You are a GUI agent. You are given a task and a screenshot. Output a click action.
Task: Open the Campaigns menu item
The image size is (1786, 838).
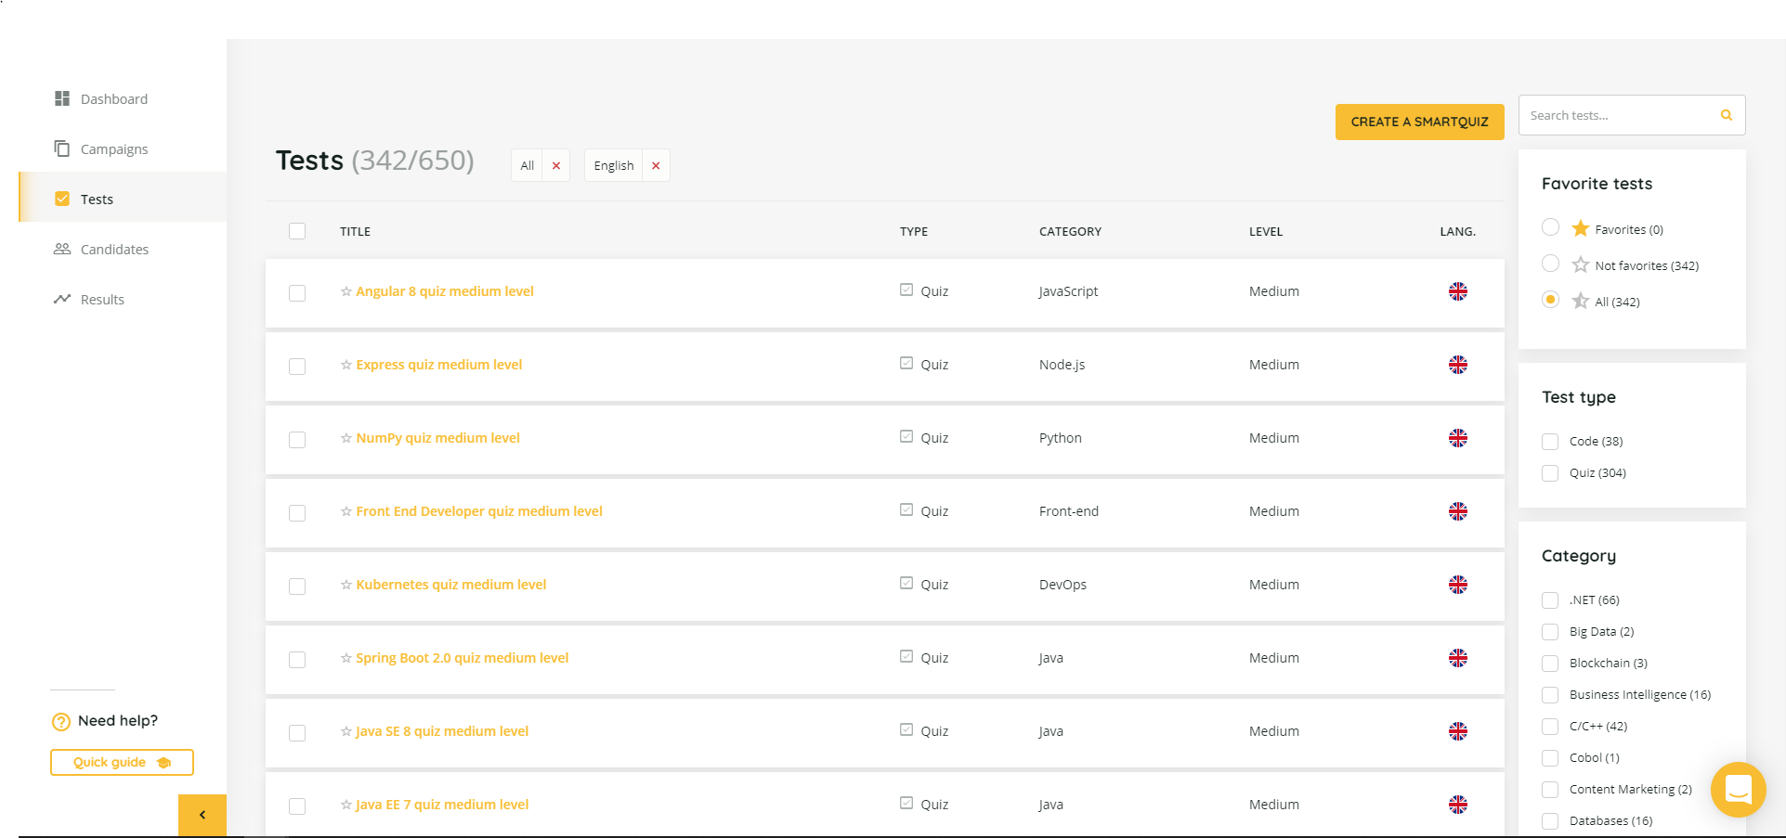pos(113,149)
